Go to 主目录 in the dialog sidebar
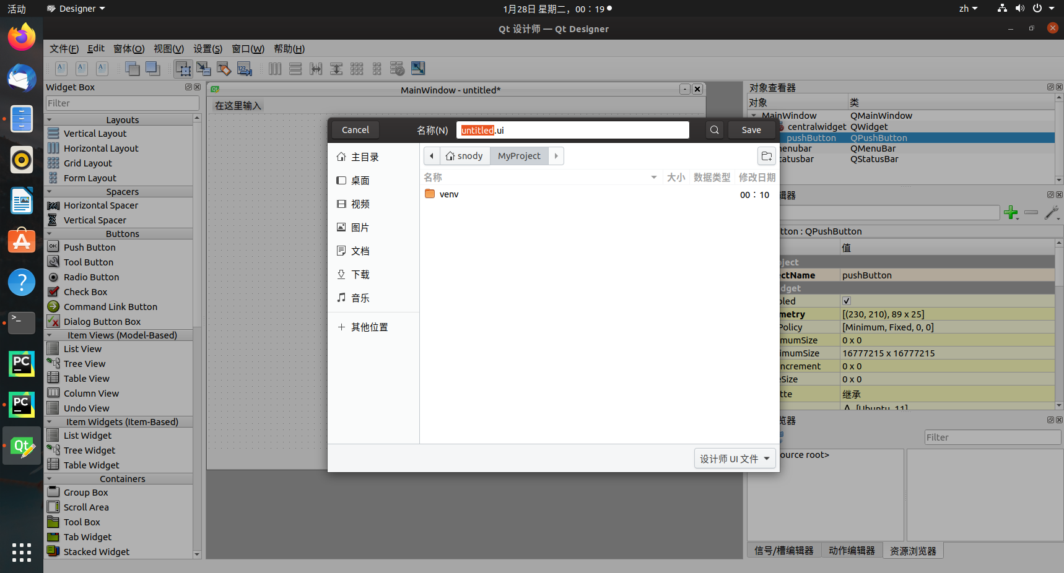Screen dimensions: 1064x573 (373, 157)
